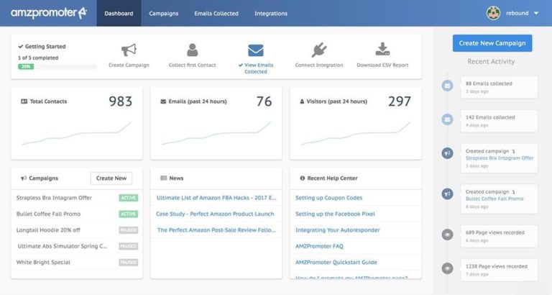Click the info icon beside Recent Help Center
The height and width of the screenshot is (295, 552).
[303, 178]
